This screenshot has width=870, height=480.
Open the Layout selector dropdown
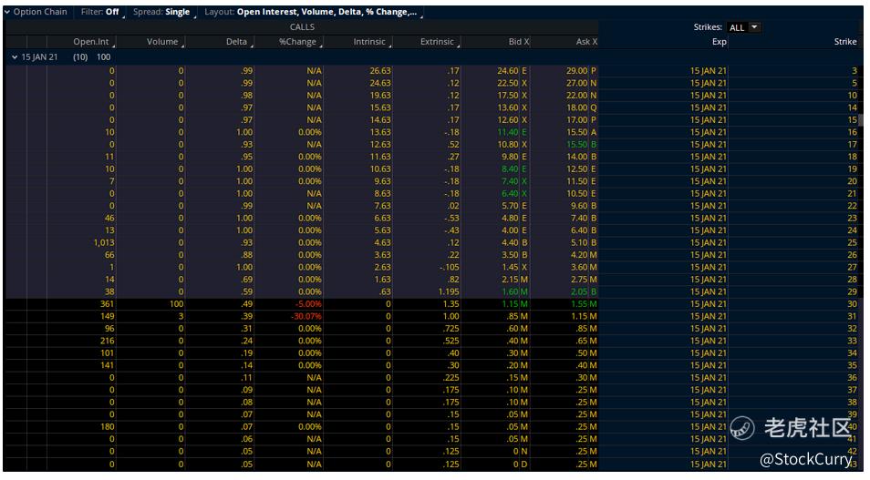313,12
